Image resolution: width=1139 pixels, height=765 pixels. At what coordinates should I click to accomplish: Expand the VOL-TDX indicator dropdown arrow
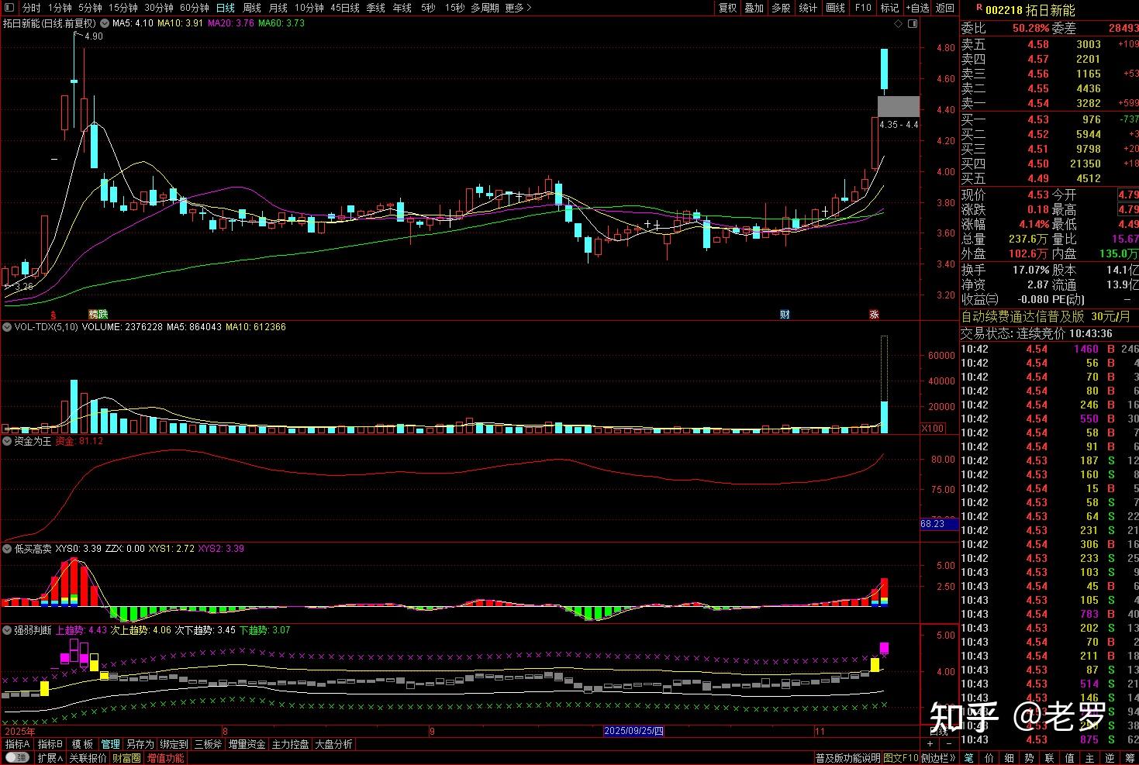point(8,327)
